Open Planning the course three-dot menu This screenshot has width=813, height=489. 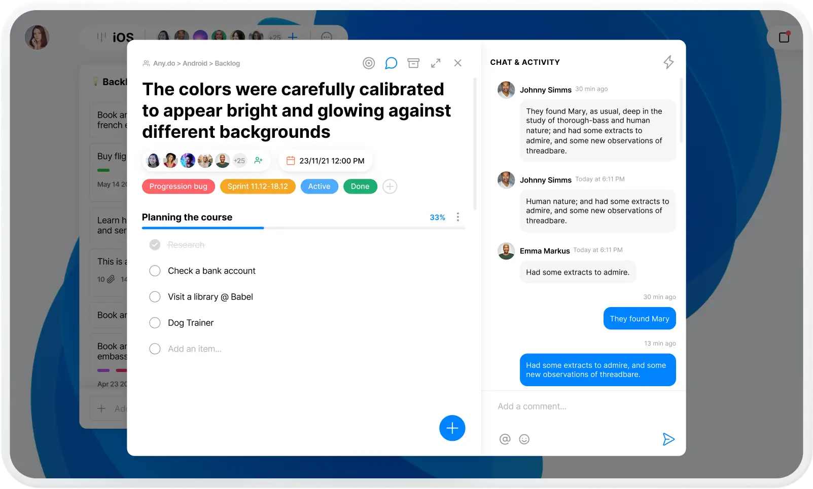458,217
